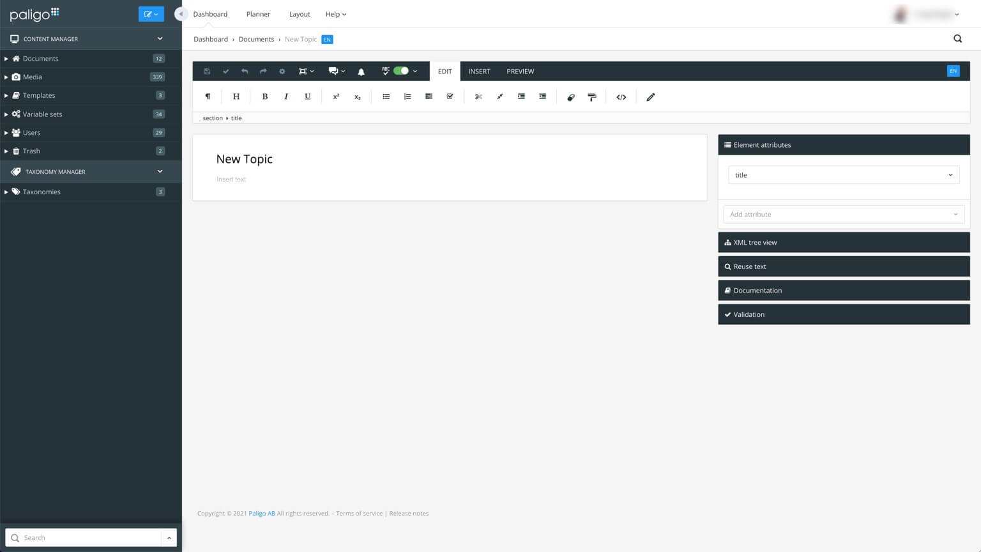Expand the Documents tree item

click(6, 59)
